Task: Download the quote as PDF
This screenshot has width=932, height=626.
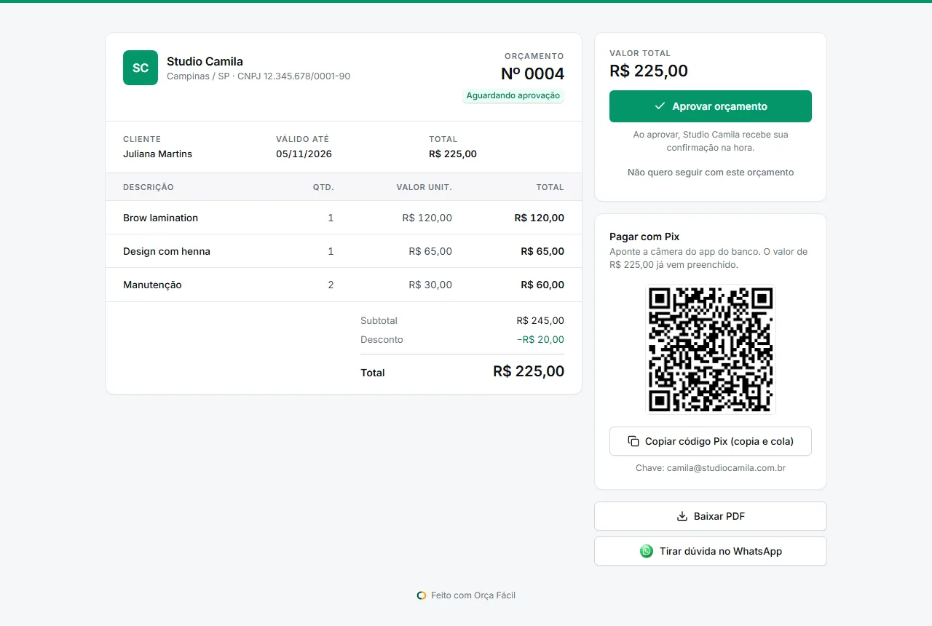Action: coord(711,516)
